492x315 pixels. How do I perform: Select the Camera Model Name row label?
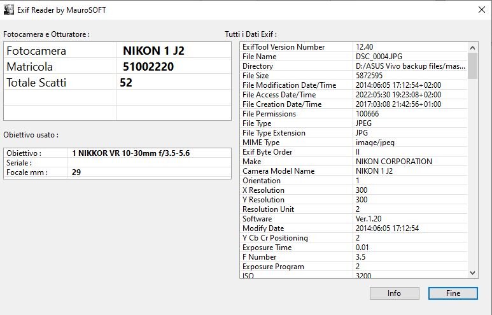pos(278,171)
